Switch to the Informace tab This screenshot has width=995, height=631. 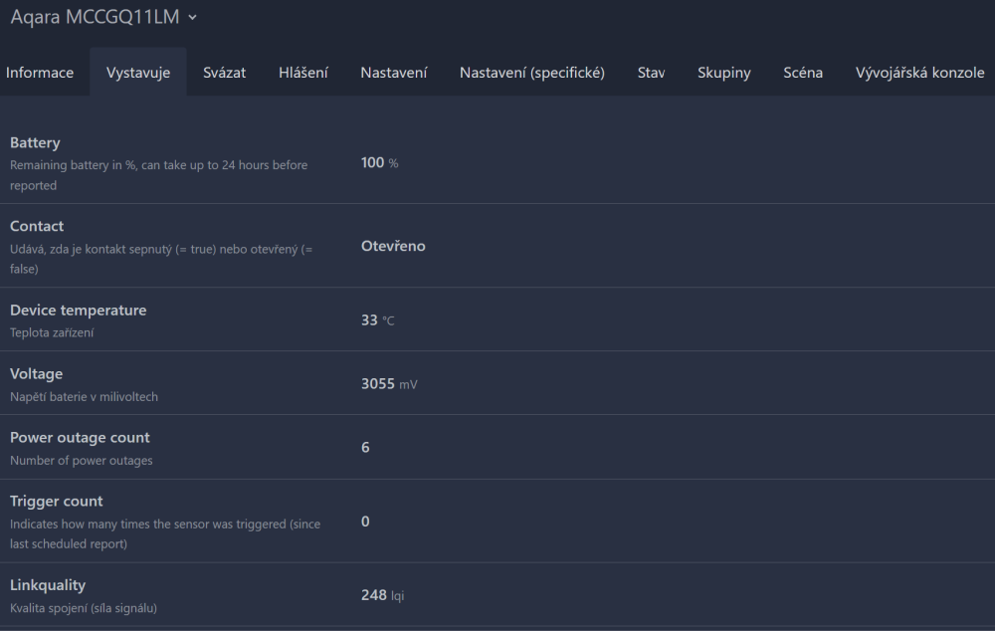[x=40, y=73]
